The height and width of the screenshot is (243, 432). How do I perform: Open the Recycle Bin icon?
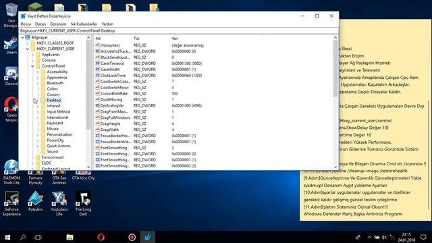[11, 14]
